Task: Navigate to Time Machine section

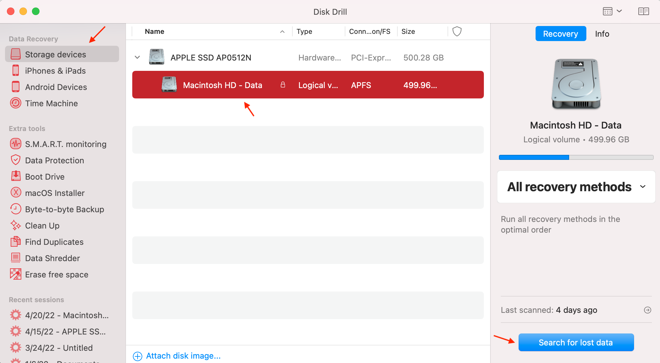Action: (x=51, y=103)
